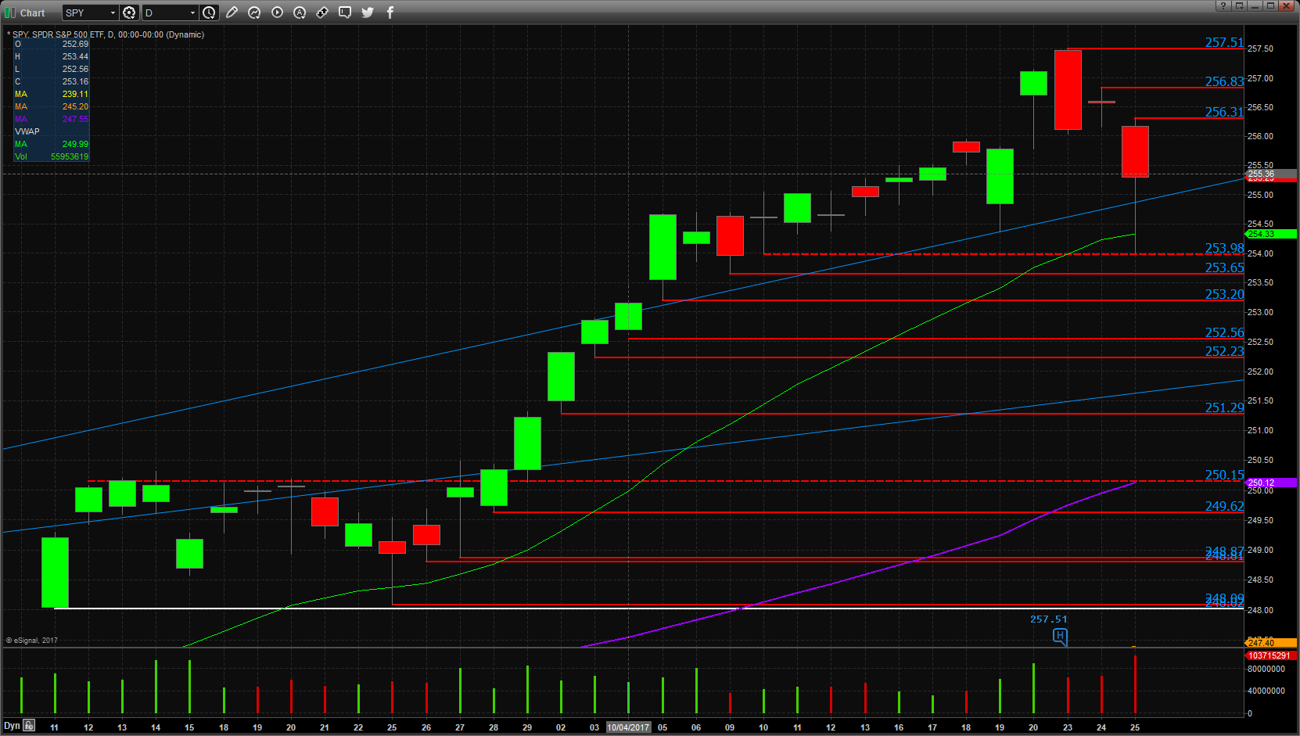The width and height of the screenshot is (1300, 736).
Task: Minimize the chart window
Action: click(x=1255, y=5)
